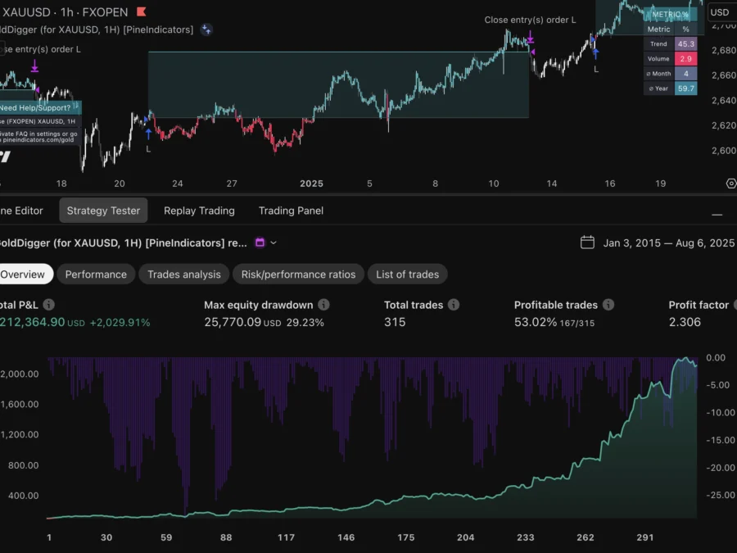Click the date range Jan 3, 2015 — Aug 6, 2025
737x553 pixels.
coord(668,243)
